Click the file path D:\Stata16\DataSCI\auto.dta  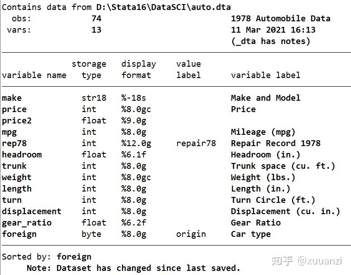(x=161, y=7)
